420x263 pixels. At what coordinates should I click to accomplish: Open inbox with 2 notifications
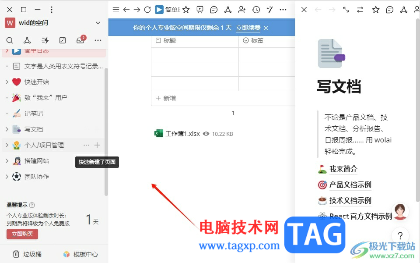click(x=80, y=40)
